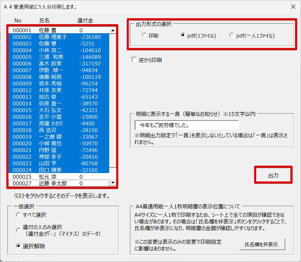Image resolution: width=301 pixels, height=262 pixels.
Task: Select list row 000004 小林 良二
Action: tap(58, 50)
